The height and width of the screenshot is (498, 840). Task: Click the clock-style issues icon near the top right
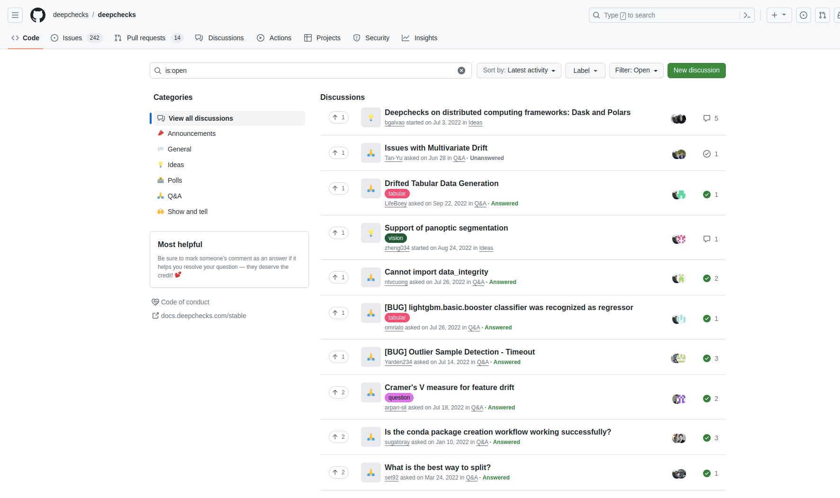[x=804, y=15]
